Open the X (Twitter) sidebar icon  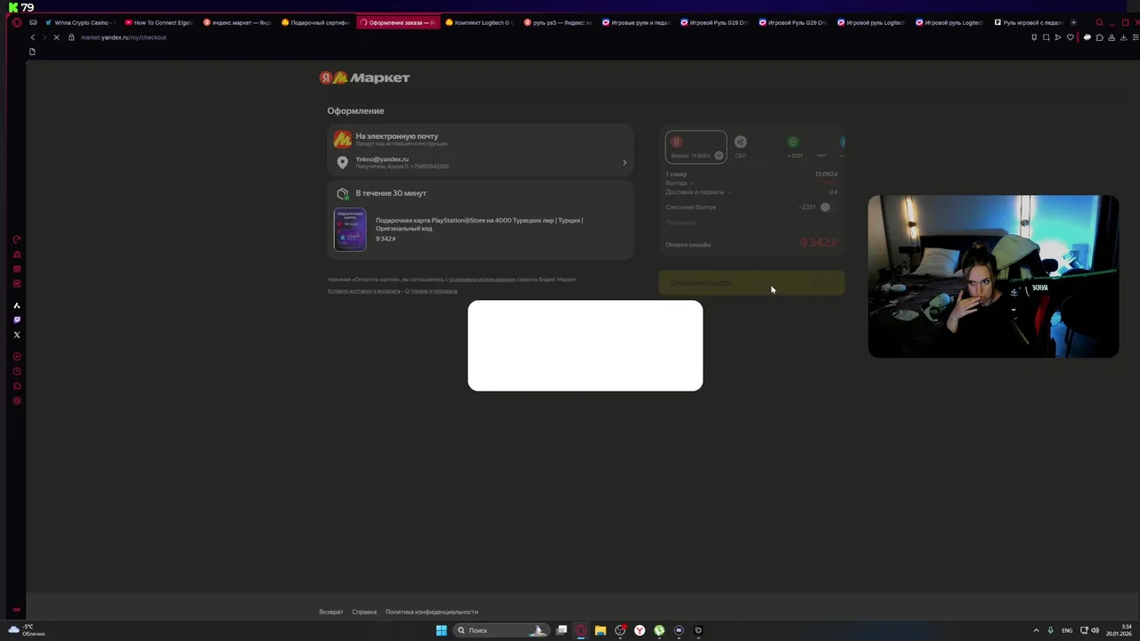pos(17,335)
